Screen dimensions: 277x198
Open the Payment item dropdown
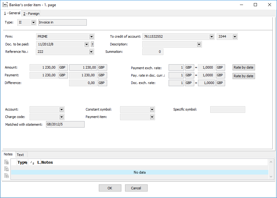(x=152, y=117)
